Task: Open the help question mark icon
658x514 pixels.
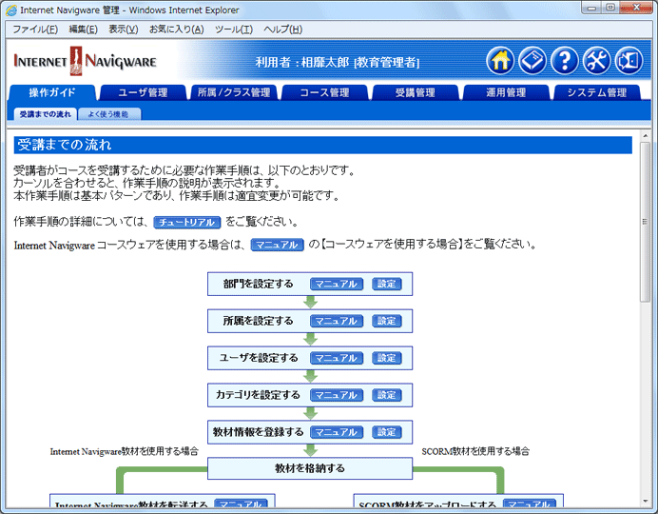Action: click(x=565, y=61)
